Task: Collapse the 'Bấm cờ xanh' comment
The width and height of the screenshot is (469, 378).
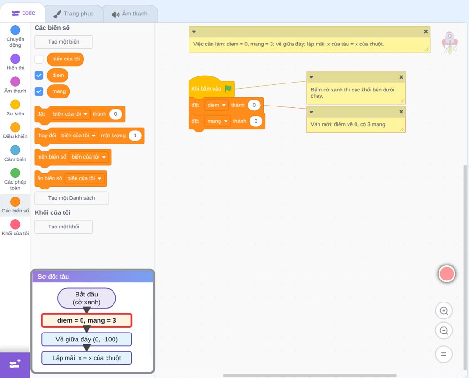Action: pos(311,77)
